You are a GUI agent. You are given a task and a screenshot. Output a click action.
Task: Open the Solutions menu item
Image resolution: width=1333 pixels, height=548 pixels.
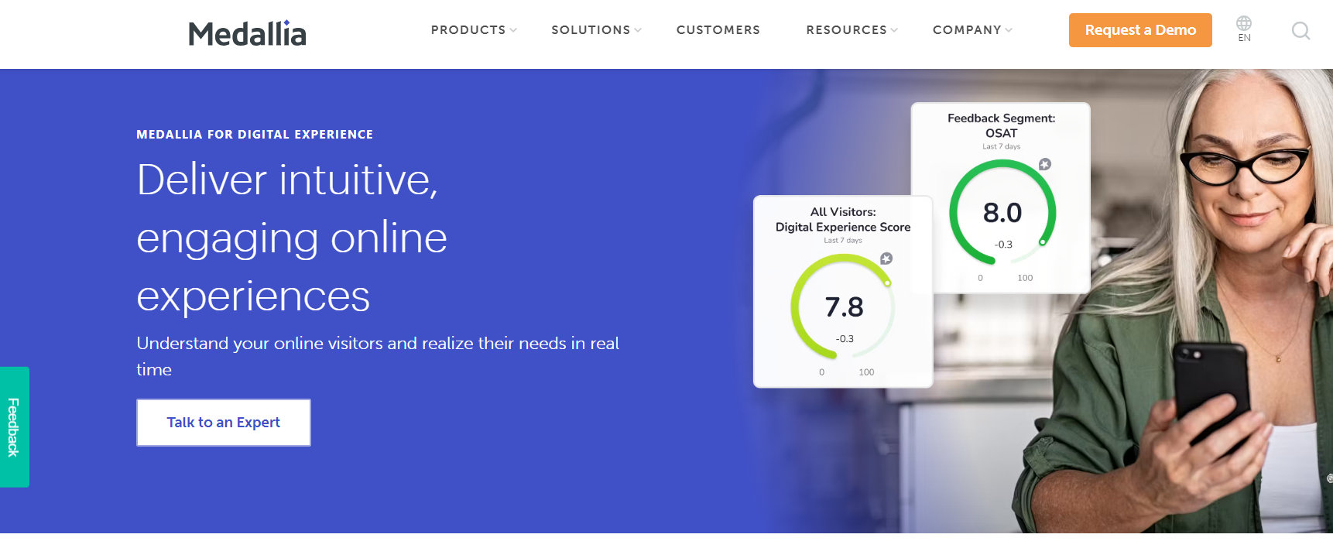point(591,30)
